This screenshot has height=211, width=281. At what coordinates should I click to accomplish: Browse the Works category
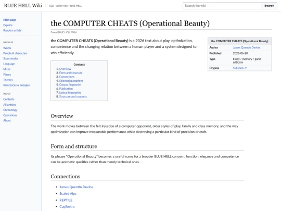pyautogui.click(x=7, y=48)
